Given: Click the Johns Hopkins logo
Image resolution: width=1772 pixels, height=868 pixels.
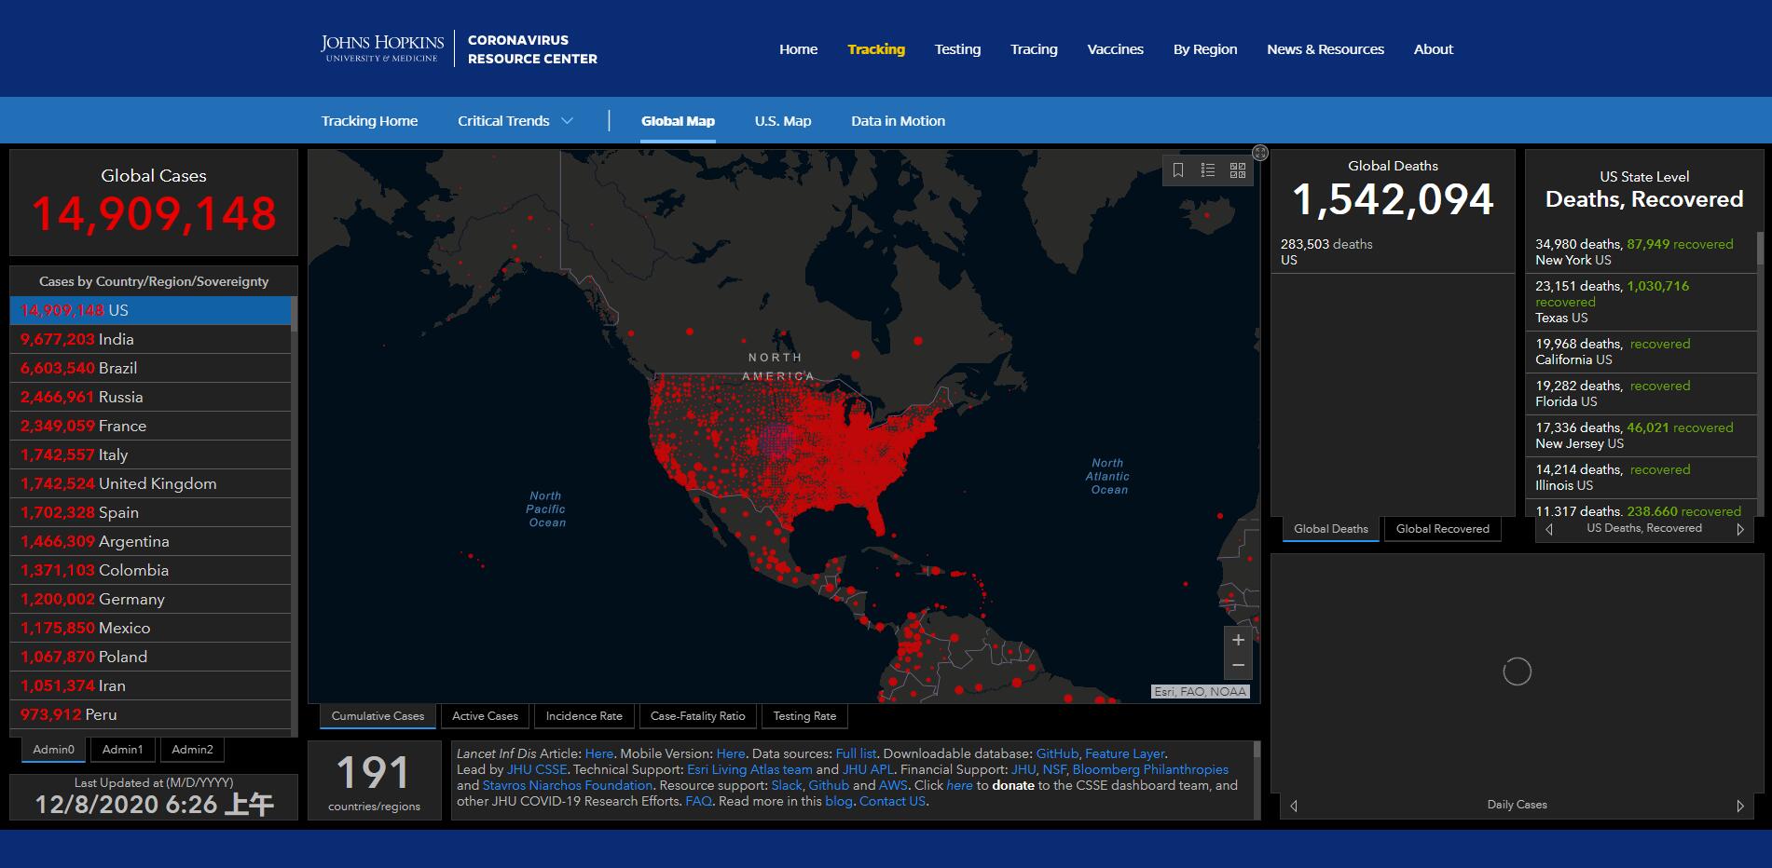Looking at the screenshot, I should [382, 48].
